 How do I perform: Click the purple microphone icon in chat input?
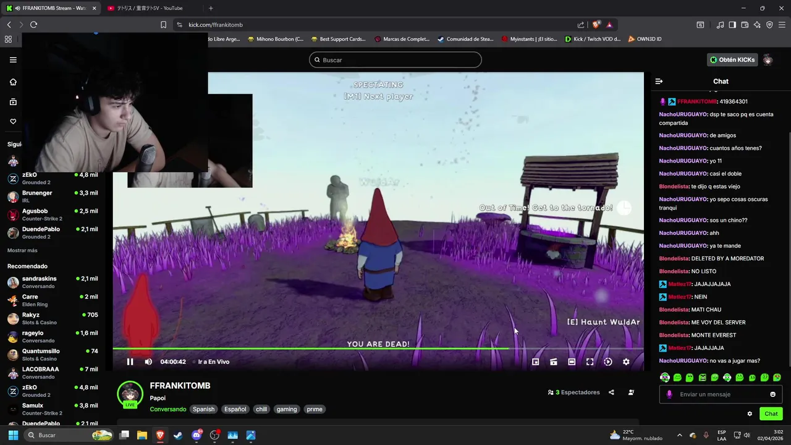(669, 394)
